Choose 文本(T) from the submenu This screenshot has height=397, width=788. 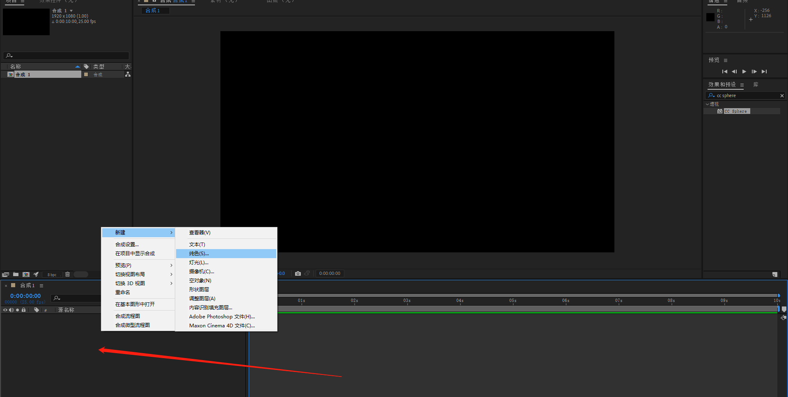[x=226, y=245]
